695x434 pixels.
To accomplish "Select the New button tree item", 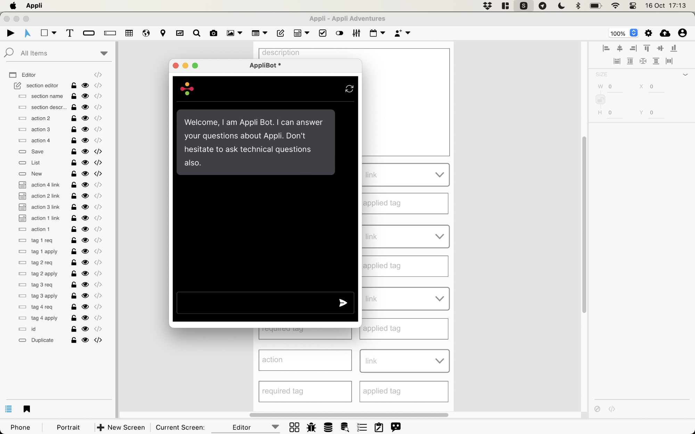I will 36,174.
